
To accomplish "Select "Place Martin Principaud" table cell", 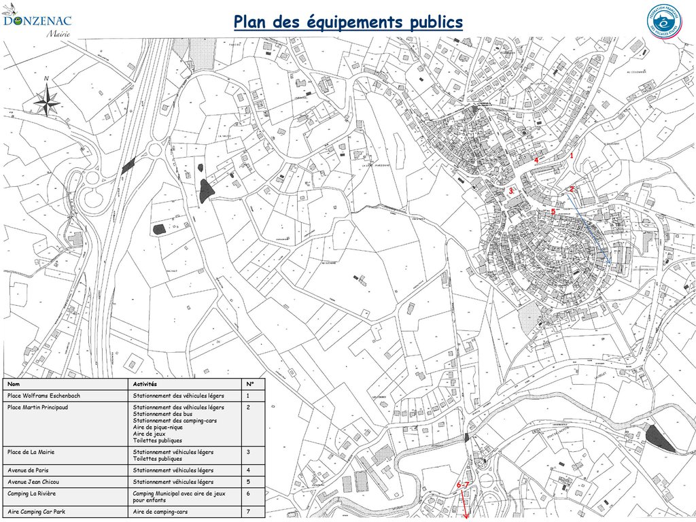I will [65, 424].
